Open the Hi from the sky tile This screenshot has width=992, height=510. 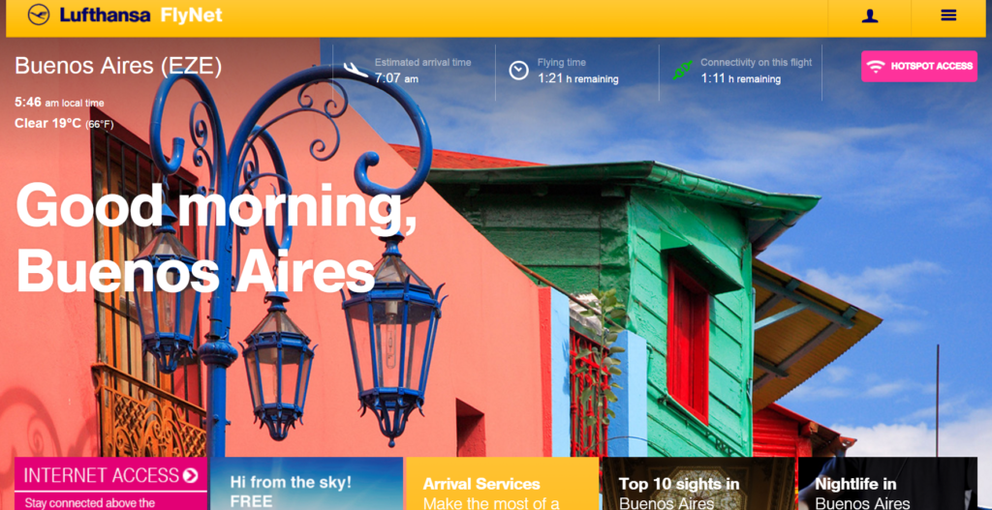point(306,484)
